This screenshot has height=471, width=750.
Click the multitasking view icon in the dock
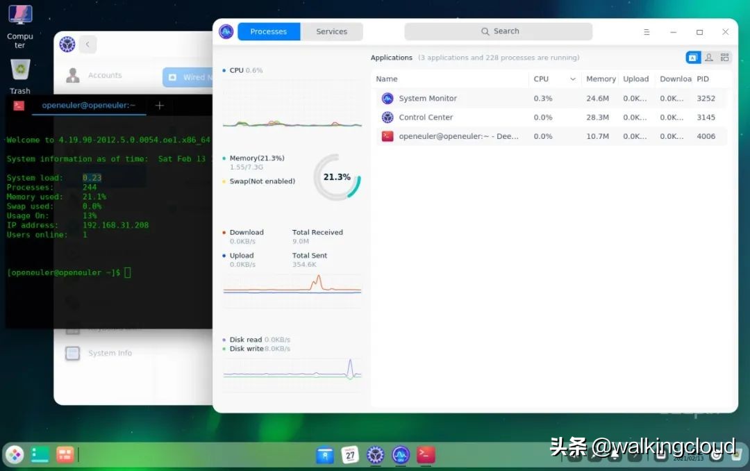[65, 454]
